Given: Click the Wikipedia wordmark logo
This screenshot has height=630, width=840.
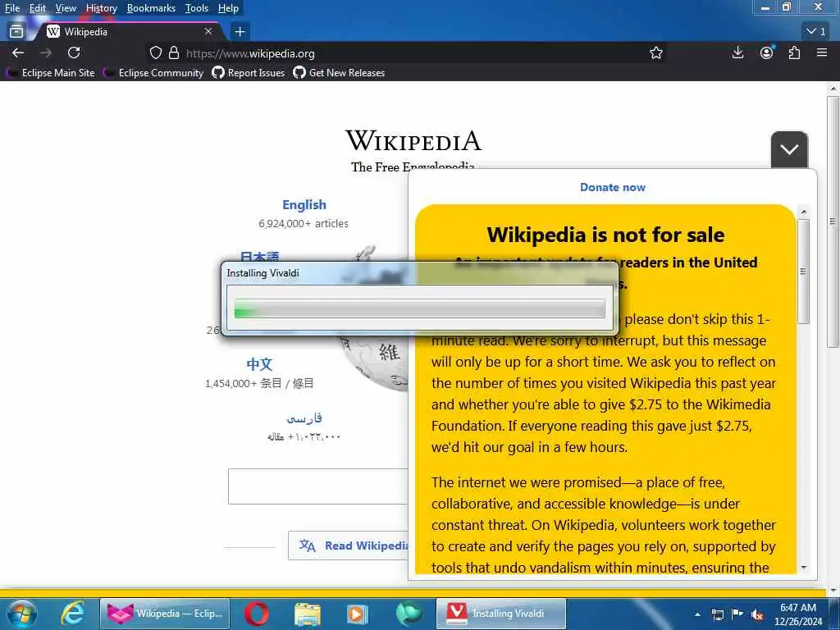Looking at the screenshot, I should tap(413, 140).
